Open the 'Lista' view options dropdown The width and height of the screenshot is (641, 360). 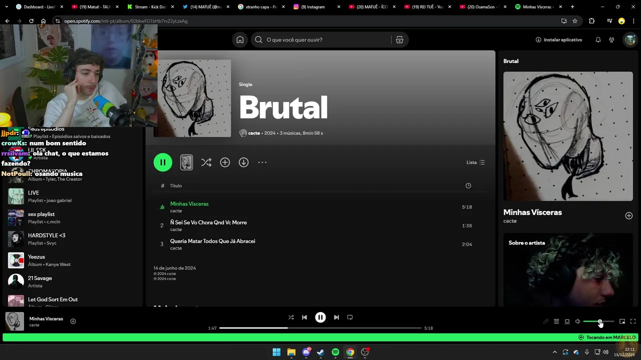coord(475,162)
